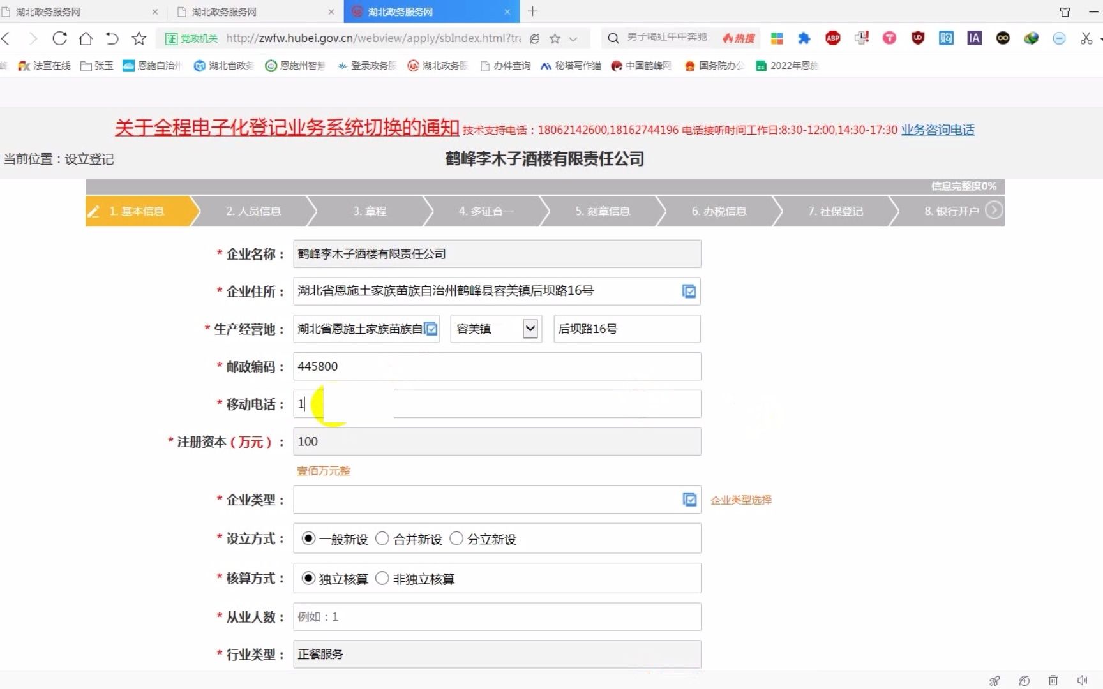This screenshot has width=1103, height=689.
Task: Open the IA extension icon
Action: (974, 38)
